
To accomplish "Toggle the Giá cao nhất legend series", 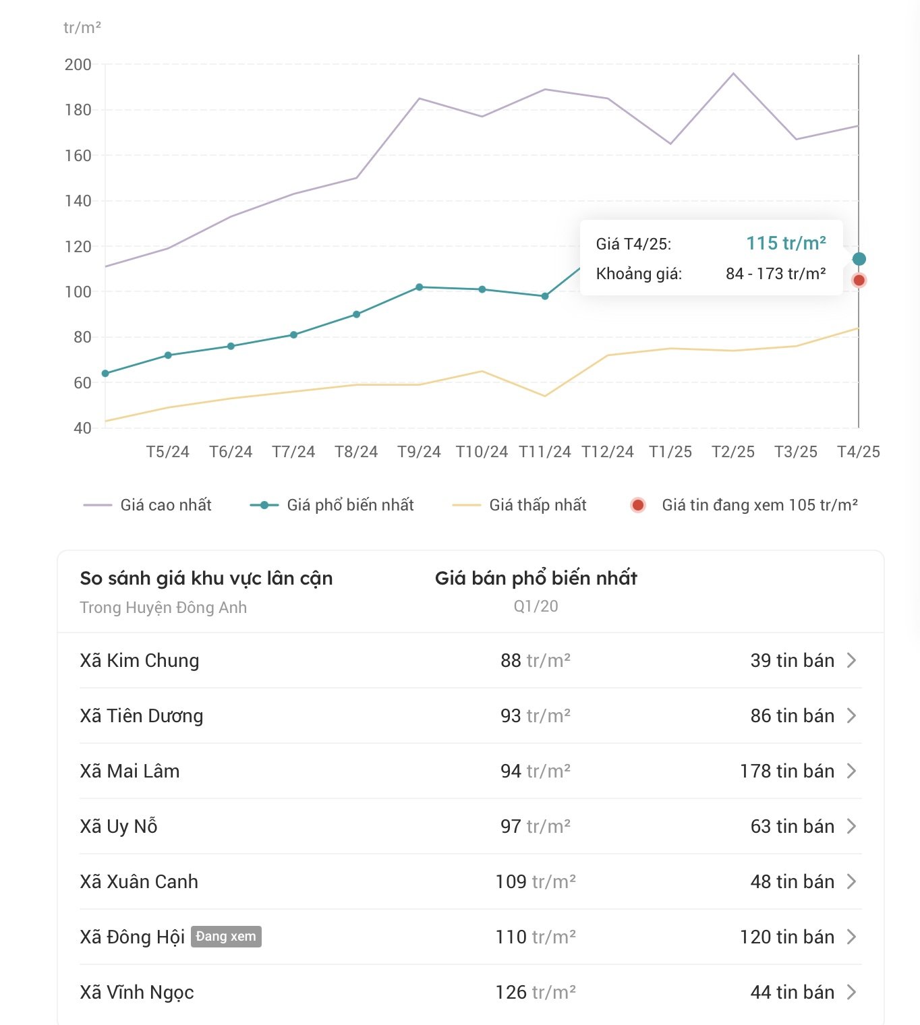I will pyautogui.click(x=148, y=505).
